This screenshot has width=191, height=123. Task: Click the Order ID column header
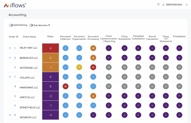[x=13, y=37]
